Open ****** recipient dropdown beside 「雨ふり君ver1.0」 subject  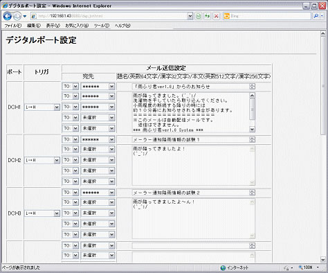(x=98, y=87)
